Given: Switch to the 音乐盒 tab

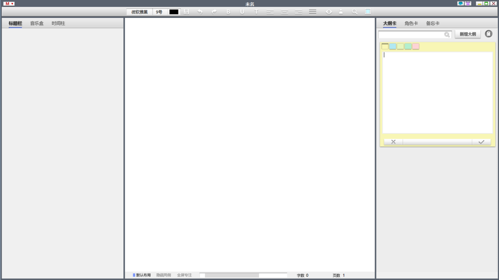Looking at the screenshot, I should coord(37,23).
